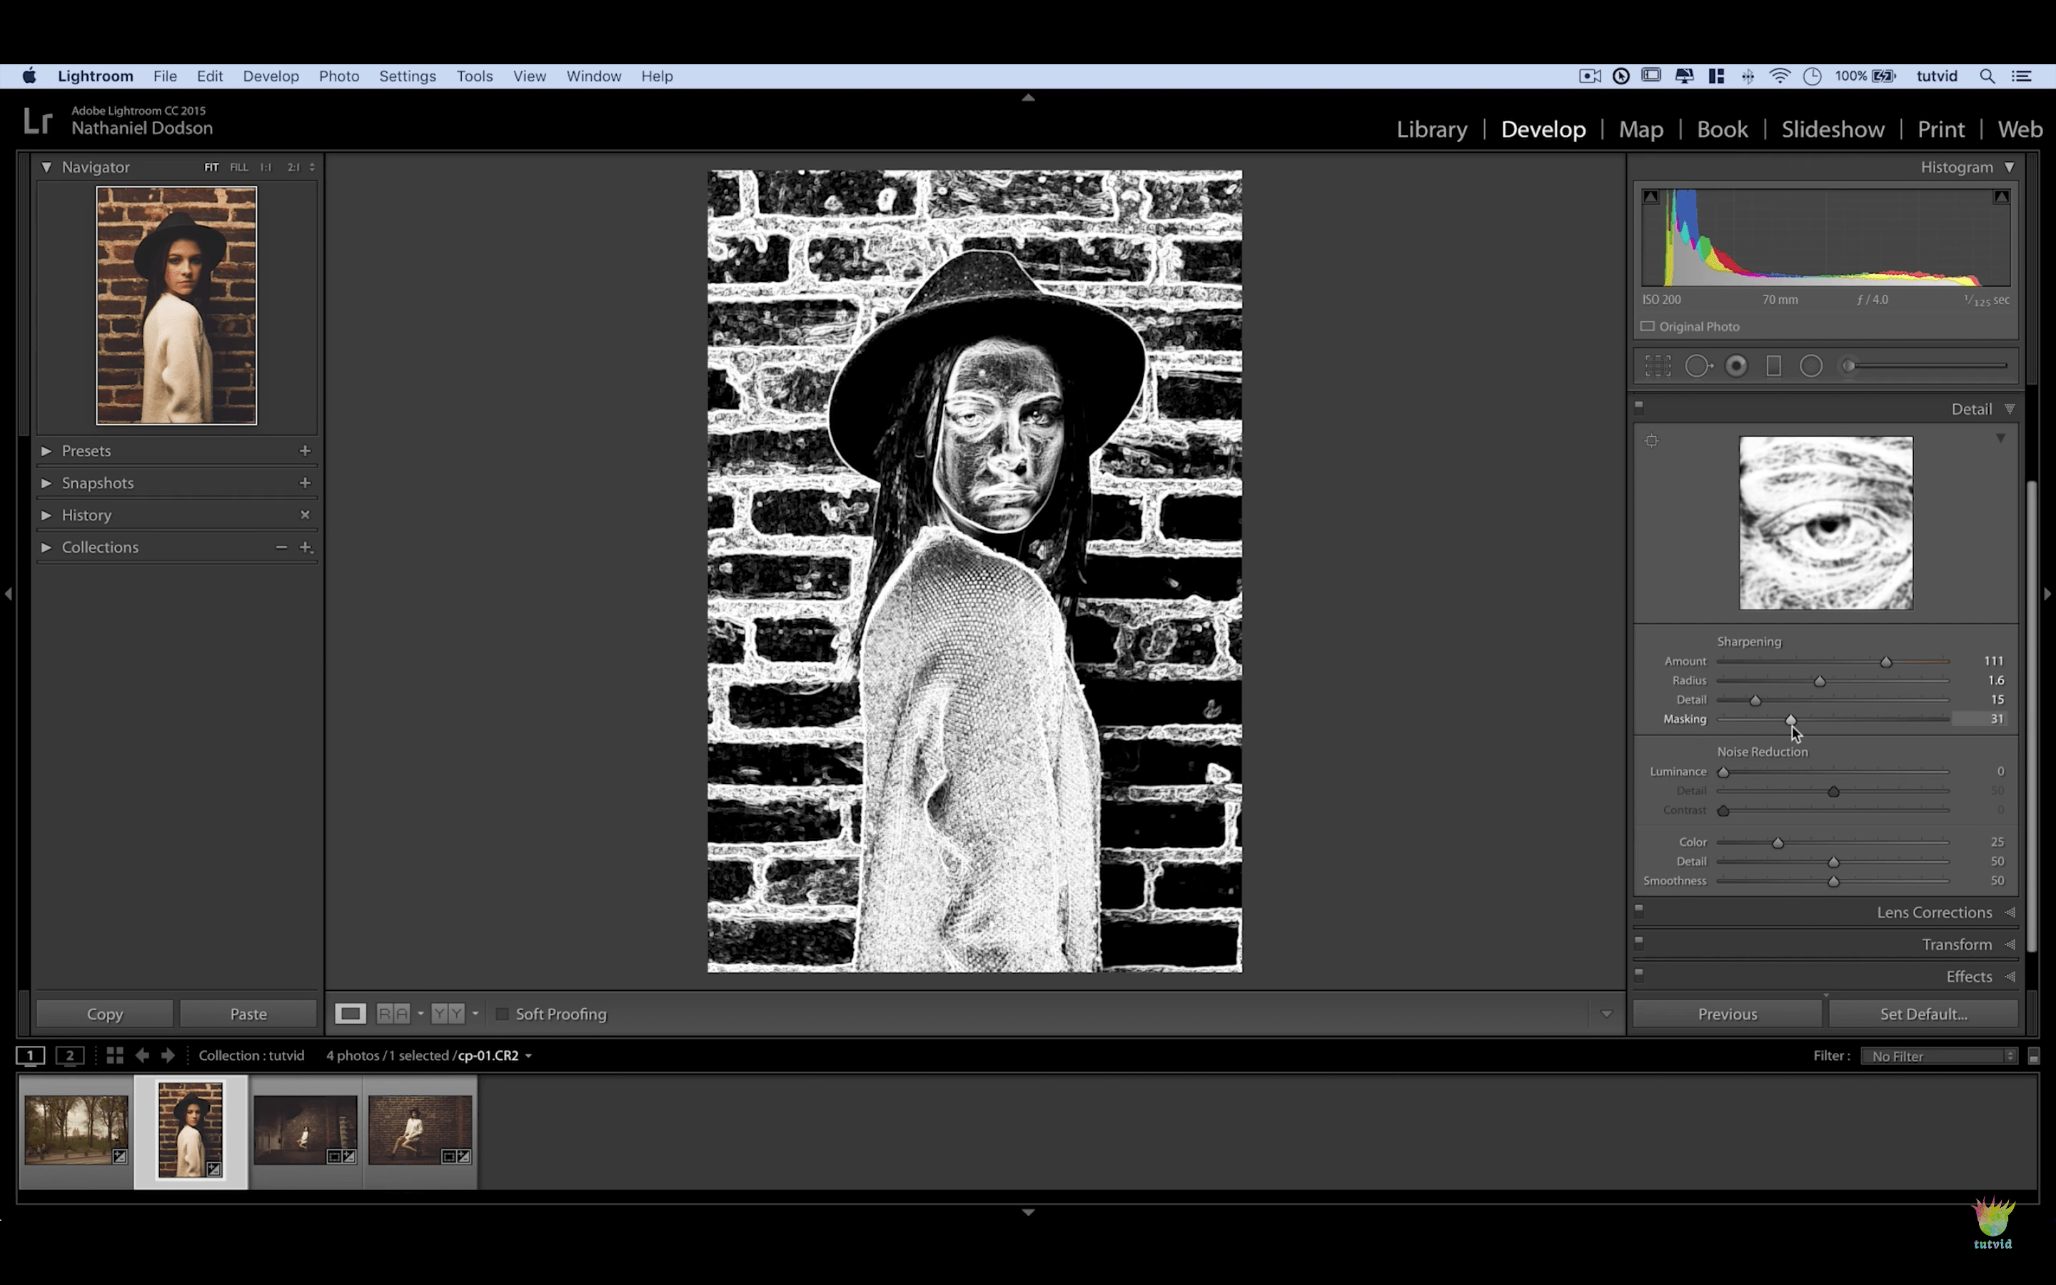Open the No Filter dropdown

1939,1056
